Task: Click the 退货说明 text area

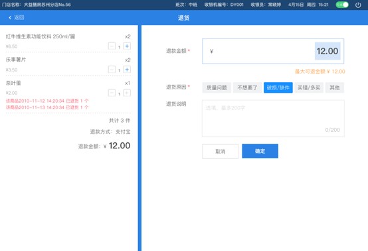Action: tap(273, 119)
